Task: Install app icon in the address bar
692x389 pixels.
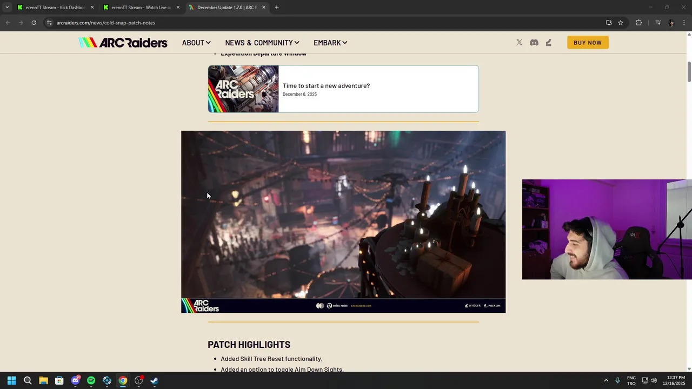Action: pyautogui.click(x=609, y=23)
